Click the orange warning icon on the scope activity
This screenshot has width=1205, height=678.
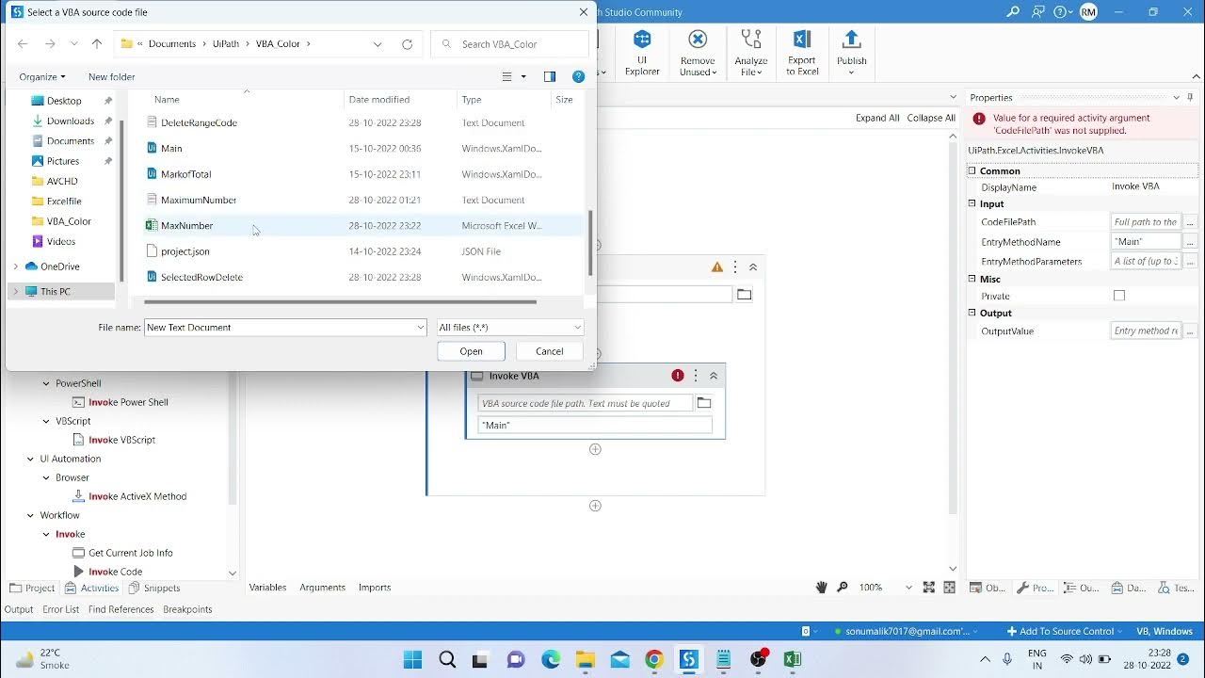pos(717,267)
